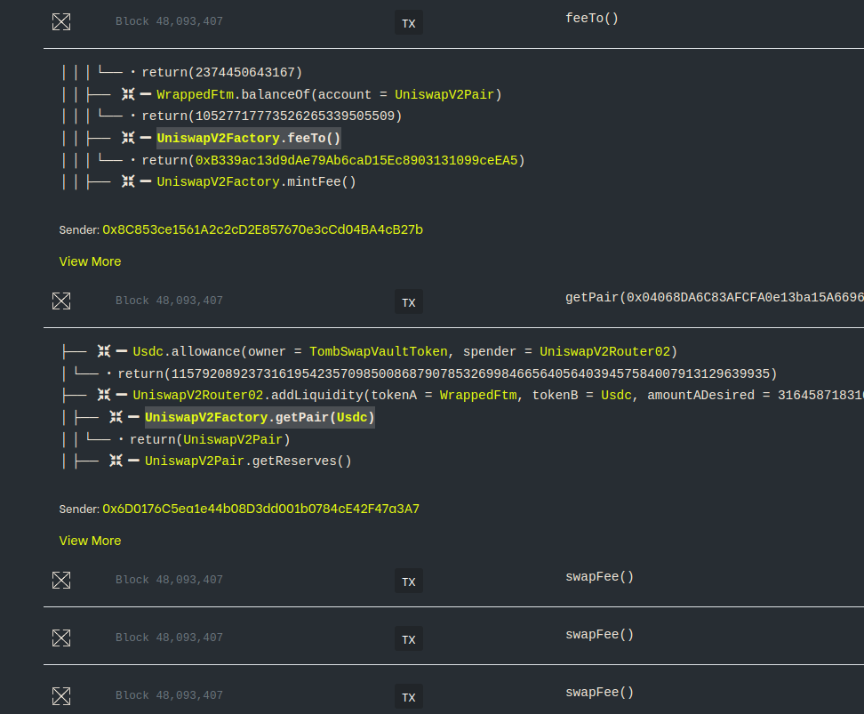
Task: Open the TombSwapVaultToken owner link
Action: click(379, 351)
